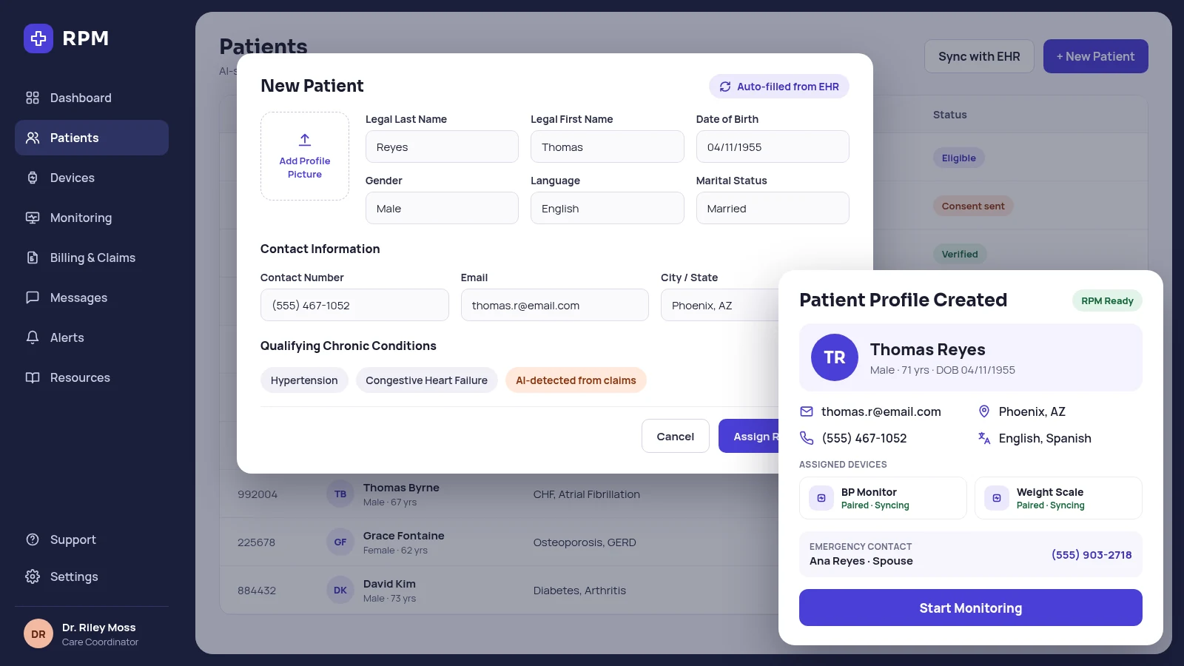Click the Resources book icon
The image size is (1184, 666).
[x=33, y=377]
